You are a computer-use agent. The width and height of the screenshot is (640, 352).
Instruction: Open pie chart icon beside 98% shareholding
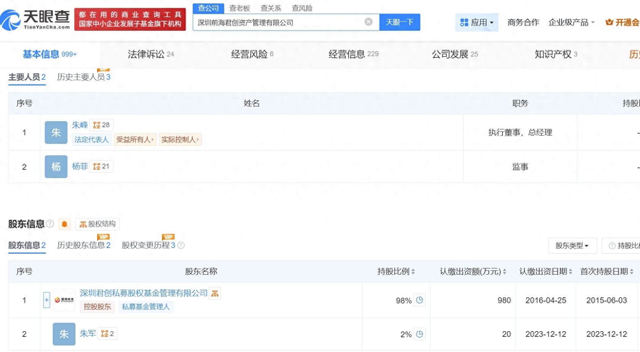pos(419,300)
